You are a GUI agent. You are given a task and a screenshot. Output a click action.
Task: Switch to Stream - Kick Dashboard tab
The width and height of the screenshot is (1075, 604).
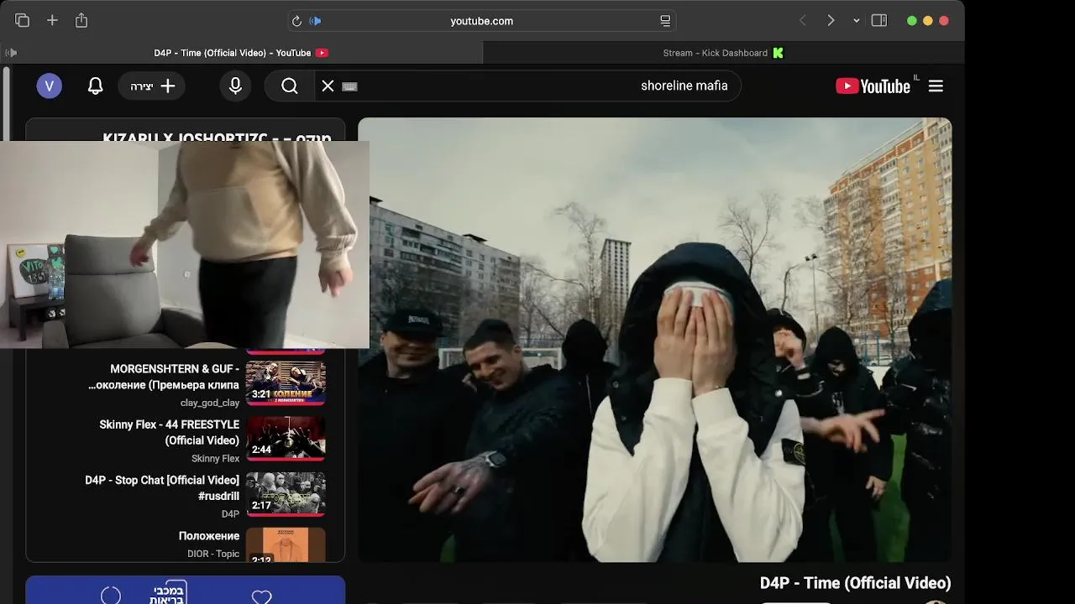[x=724, y=53]
